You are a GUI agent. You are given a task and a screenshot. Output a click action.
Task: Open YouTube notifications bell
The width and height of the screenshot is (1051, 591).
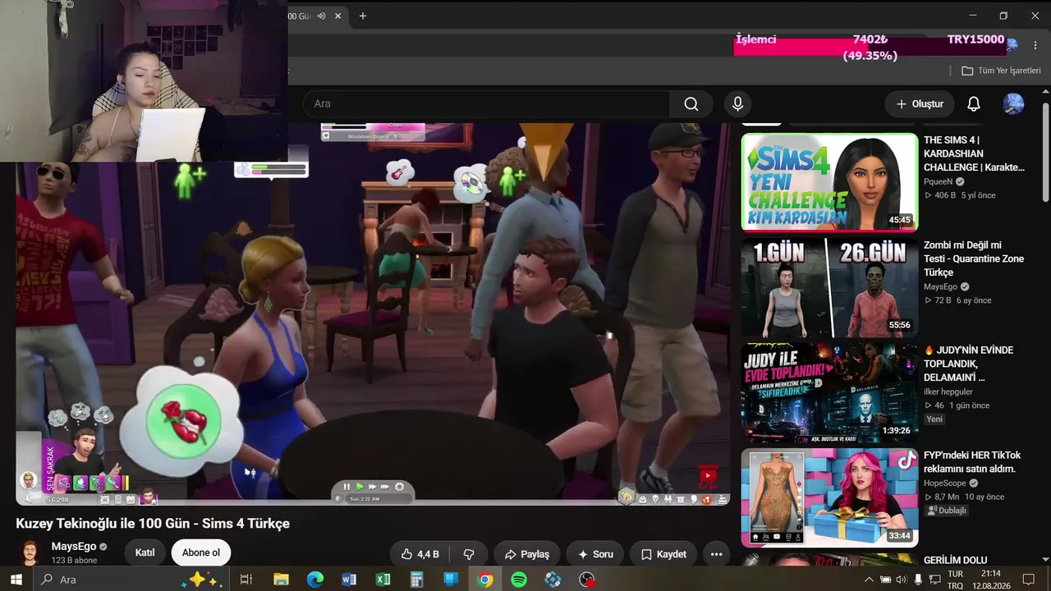(x=973, y=104)
